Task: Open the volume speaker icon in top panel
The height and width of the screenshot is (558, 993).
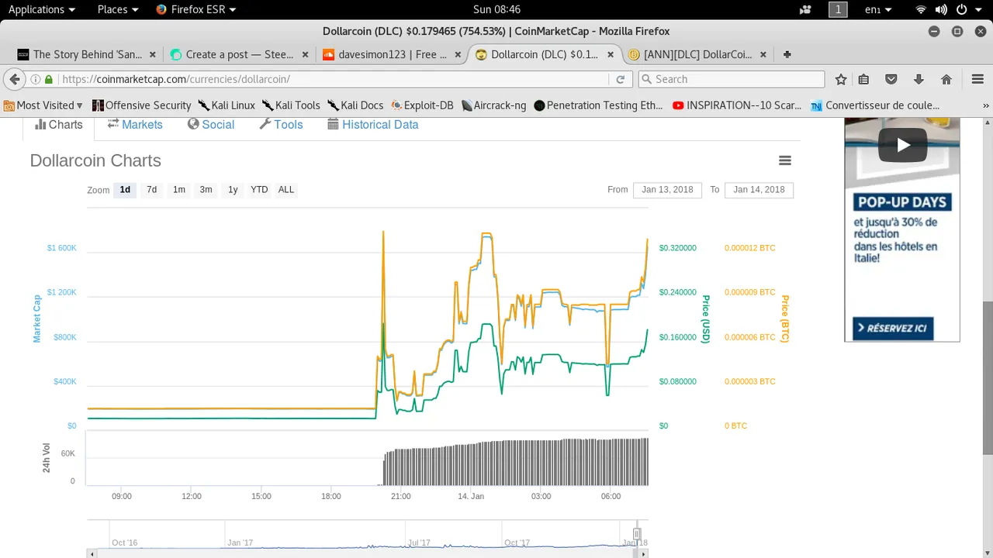Action: pos(941,9)
